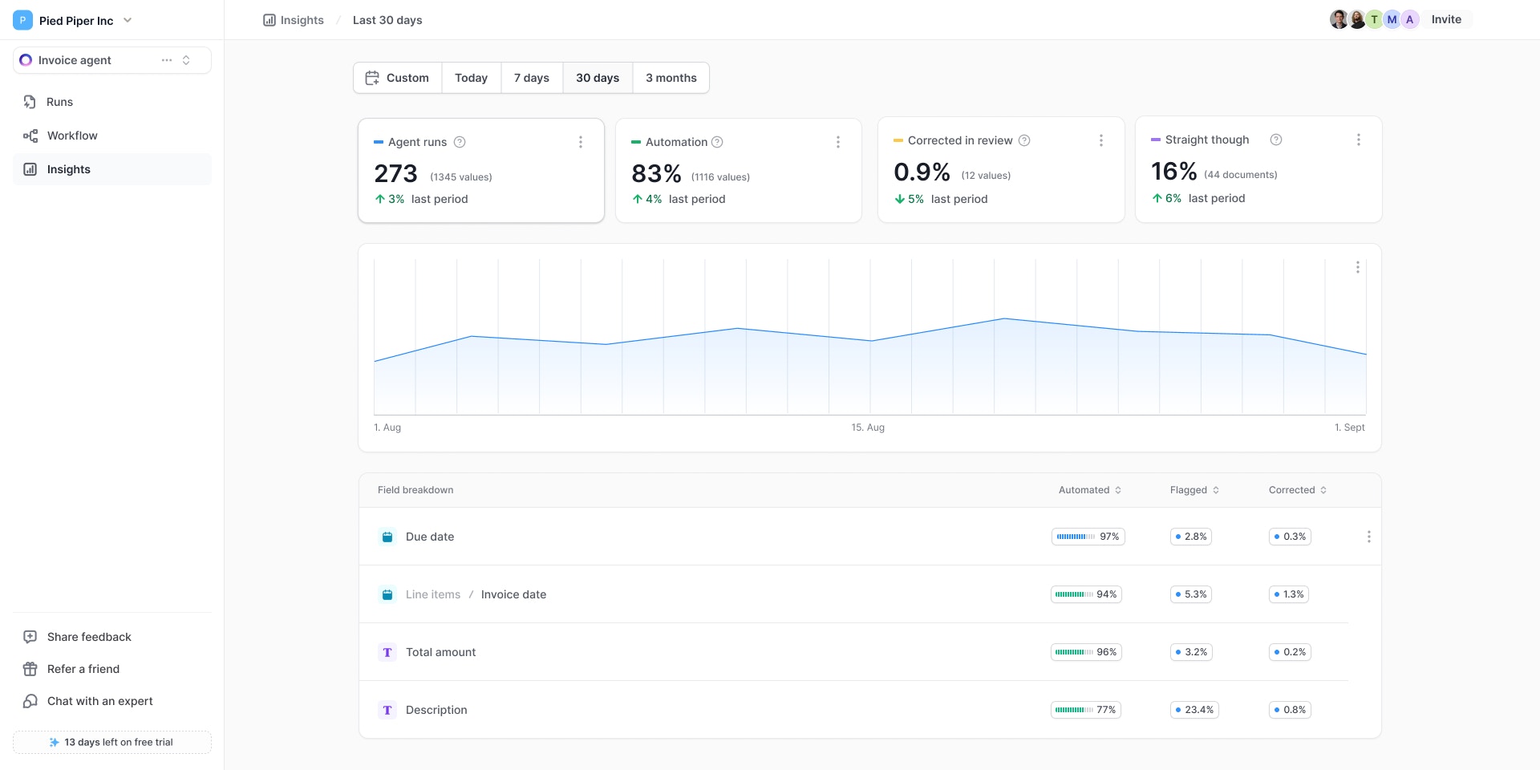Open Straight though card options menu
Viewport: 1540px width, 770px height.
pos(1359,140)
